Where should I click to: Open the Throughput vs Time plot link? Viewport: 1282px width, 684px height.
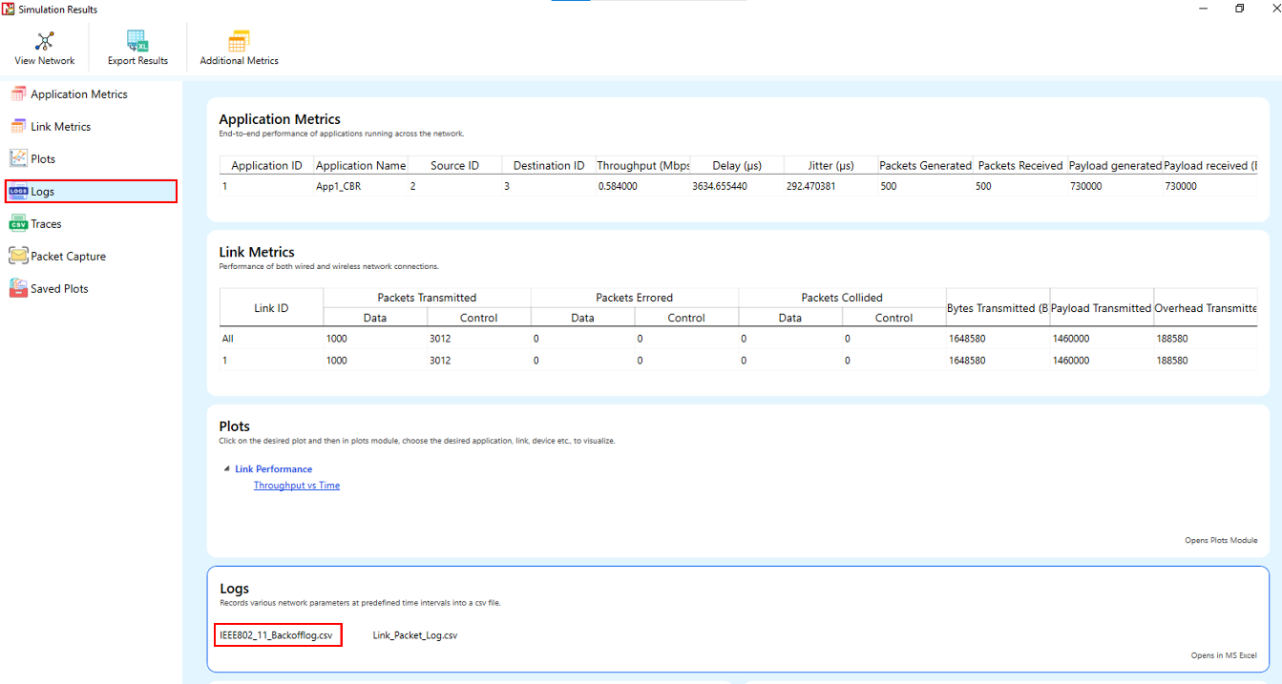[296, 486]
